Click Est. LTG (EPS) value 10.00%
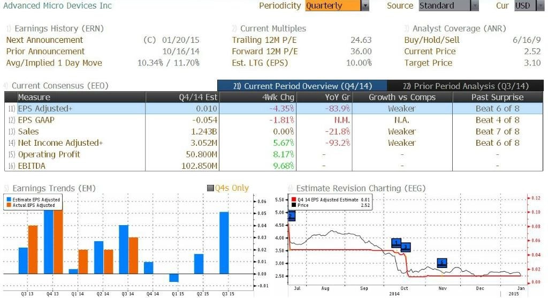Image resolution: width=548 pixels, height=298 pixels. coord(359,63)
